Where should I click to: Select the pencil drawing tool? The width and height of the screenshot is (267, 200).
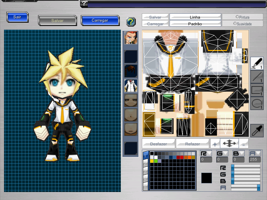tap(257, 63)
